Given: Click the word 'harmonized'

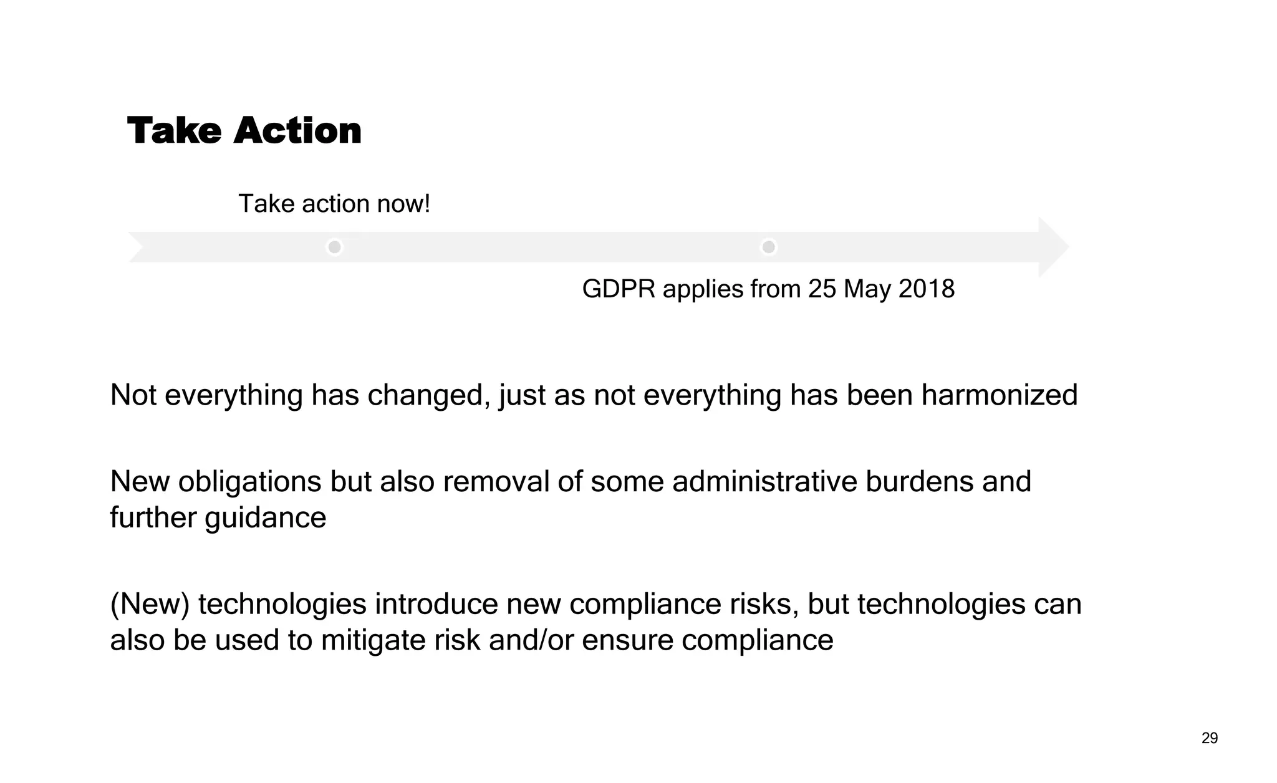Looking at the screenshot, I should coord(999,395).
